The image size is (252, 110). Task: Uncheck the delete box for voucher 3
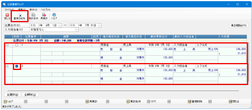point(16,66)
